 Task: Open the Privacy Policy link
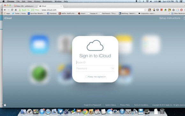tap(125, 105)
